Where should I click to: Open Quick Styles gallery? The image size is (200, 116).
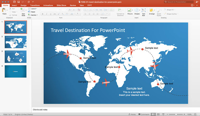[x=159, y=12]
